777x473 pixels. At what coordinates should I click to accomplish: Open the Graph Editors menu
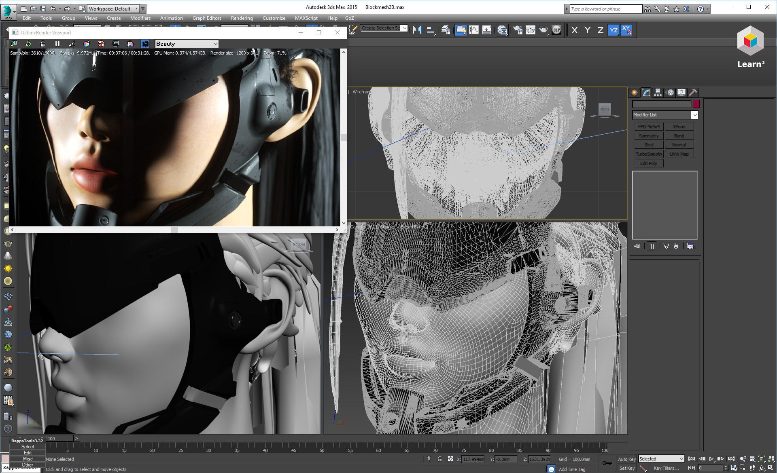pos(207,18)
